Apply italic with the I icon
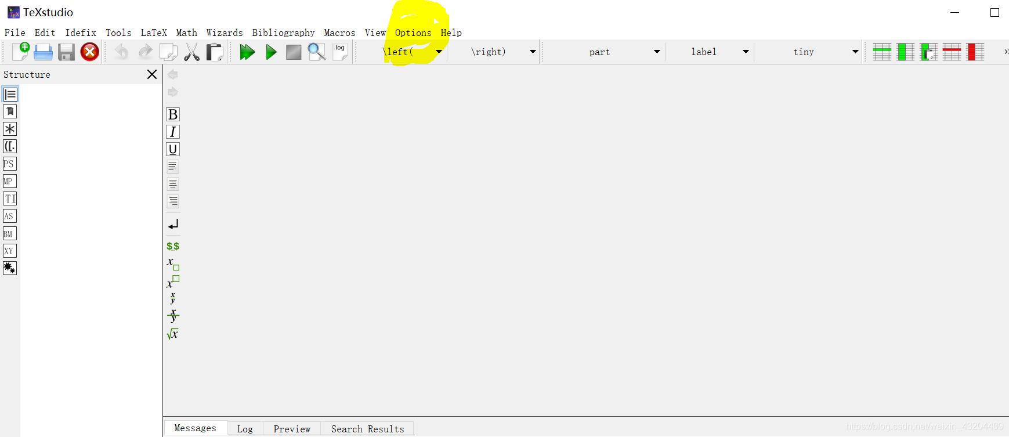Image resolution: width=1009 pixels, height=437 pixels. (173, 132)
